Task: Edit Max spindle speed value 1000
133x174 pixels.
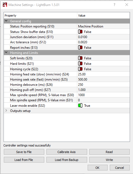Action: point(104,95)
